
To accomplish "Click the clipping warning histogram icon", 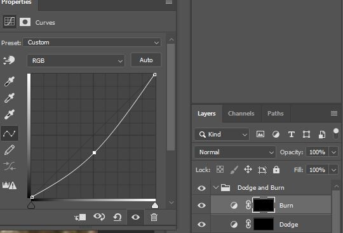I will pos(10,185).
